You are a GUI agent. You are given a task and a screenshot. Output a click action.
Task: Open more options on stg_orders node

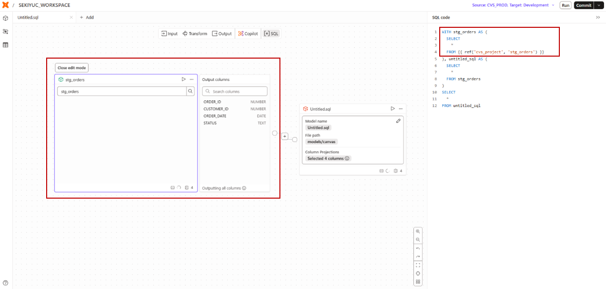[192, 79]
